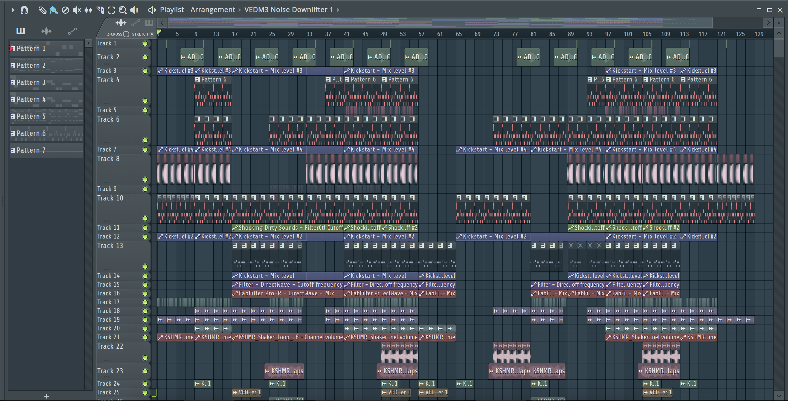Select the Paint brush tool
The image size is (788, 401).
pos(54,10)
